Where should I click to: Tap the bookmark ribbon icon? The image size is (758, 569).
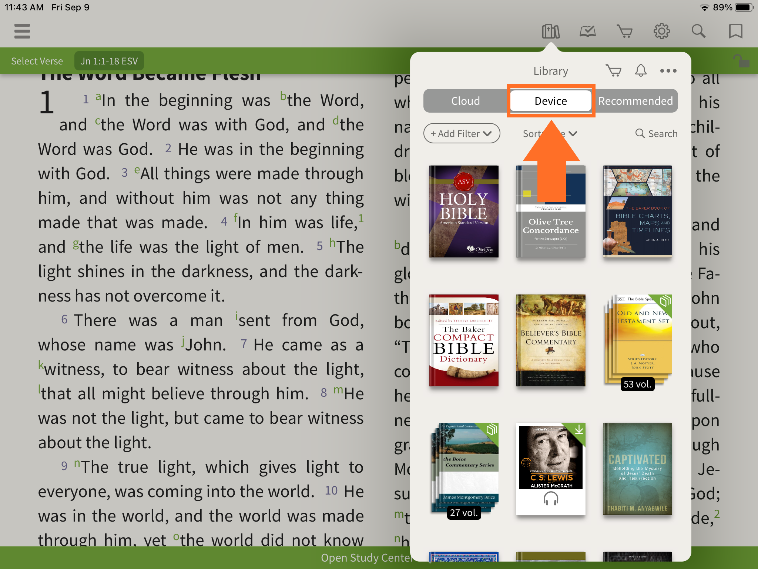736,31
